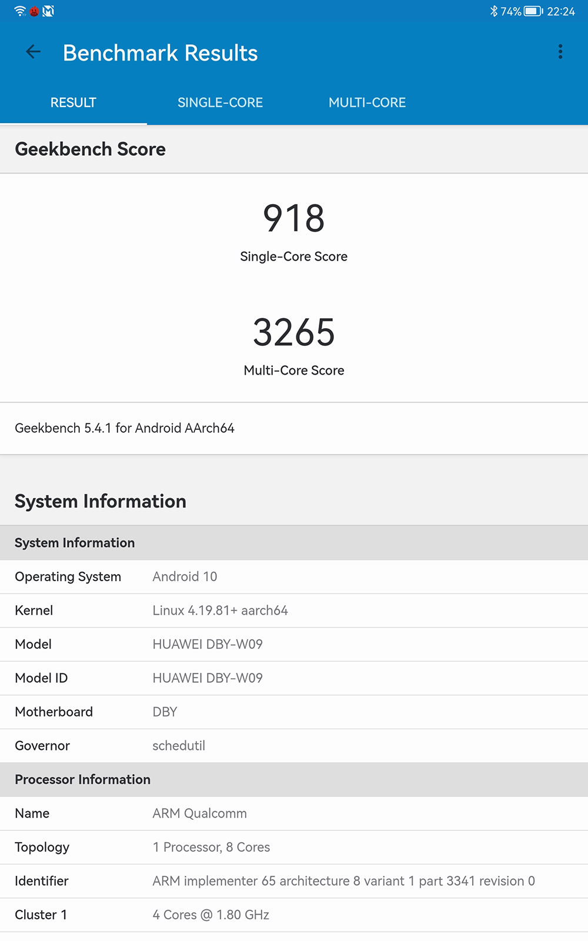This screenshot has height=941, width=588.
Task: Tap the back arrow icon
Action: [33, 52]
